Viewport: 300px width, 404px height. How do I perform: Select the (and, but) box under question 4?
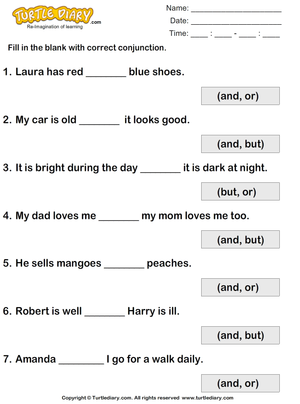tap(241, 239)
